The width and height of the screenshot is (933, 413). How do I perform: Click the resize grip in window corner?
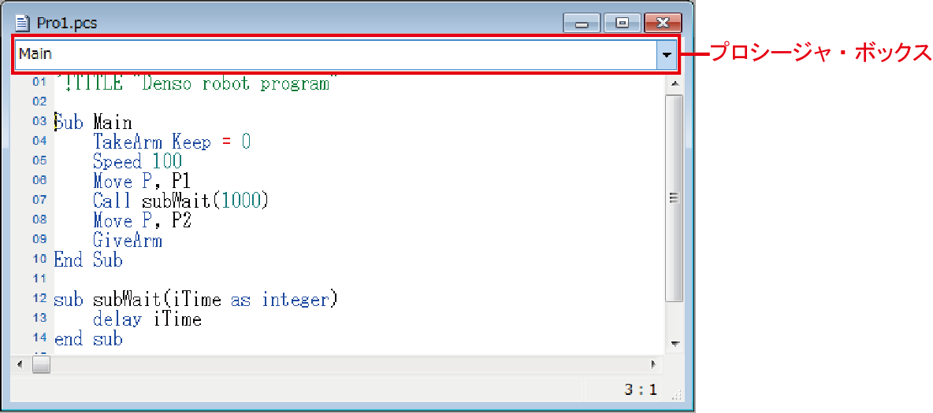tap(675, 396)
